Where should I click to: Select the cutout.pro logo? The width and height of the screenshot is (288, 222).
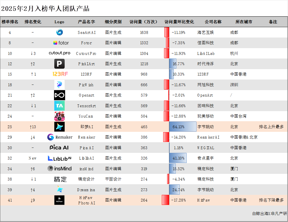(x=59, y=53)
